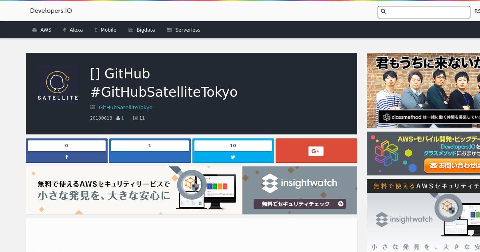Click the G+ icon

[x=316, y=151]
